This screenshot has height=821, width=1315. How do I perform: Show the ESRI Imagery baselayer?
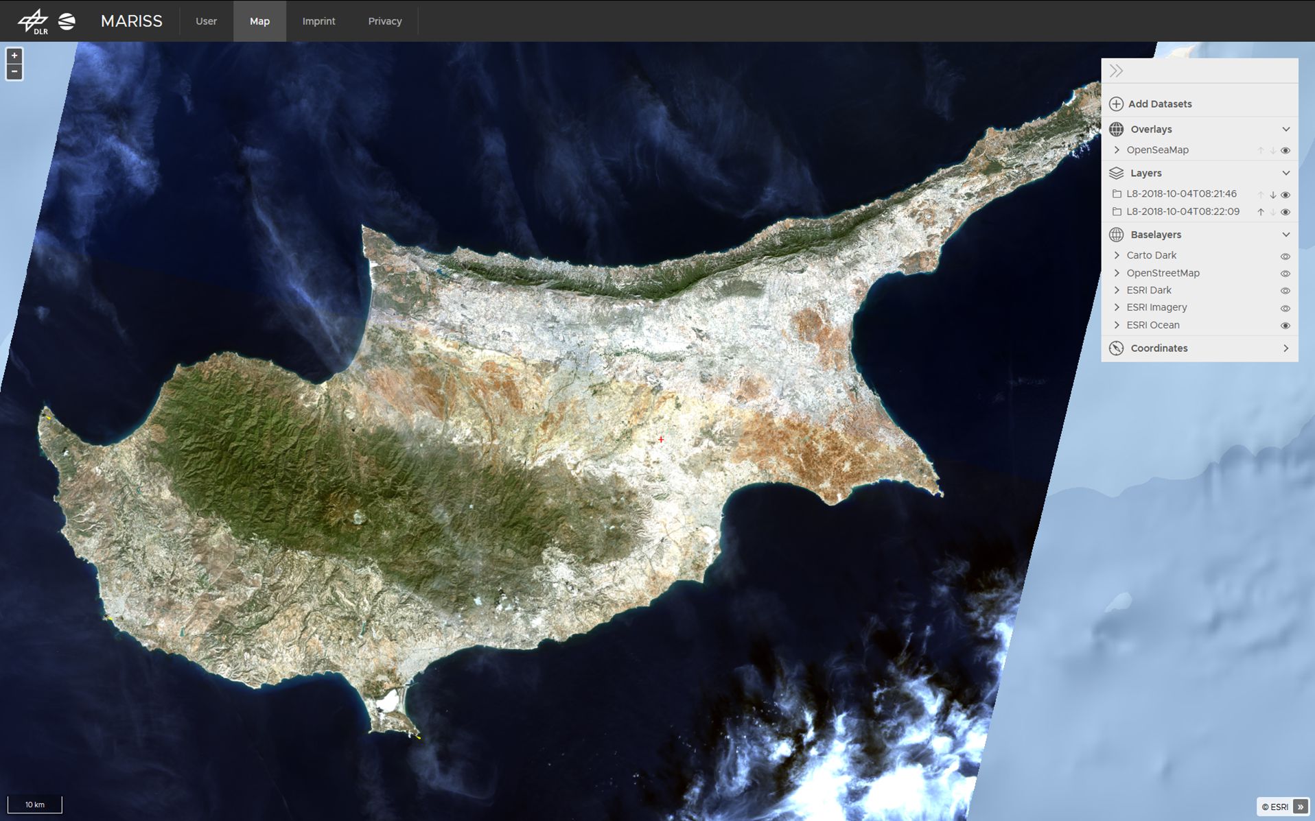tap(1285, 308)
